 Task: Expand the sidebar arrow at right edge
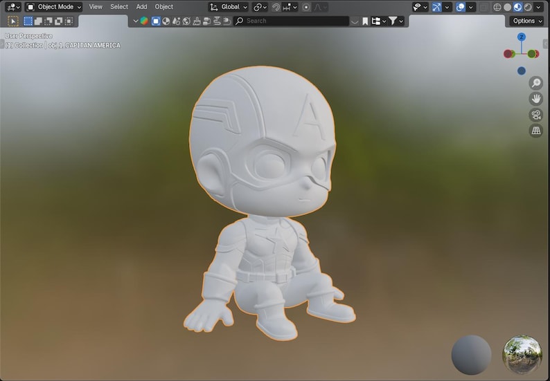pos(546,44)
